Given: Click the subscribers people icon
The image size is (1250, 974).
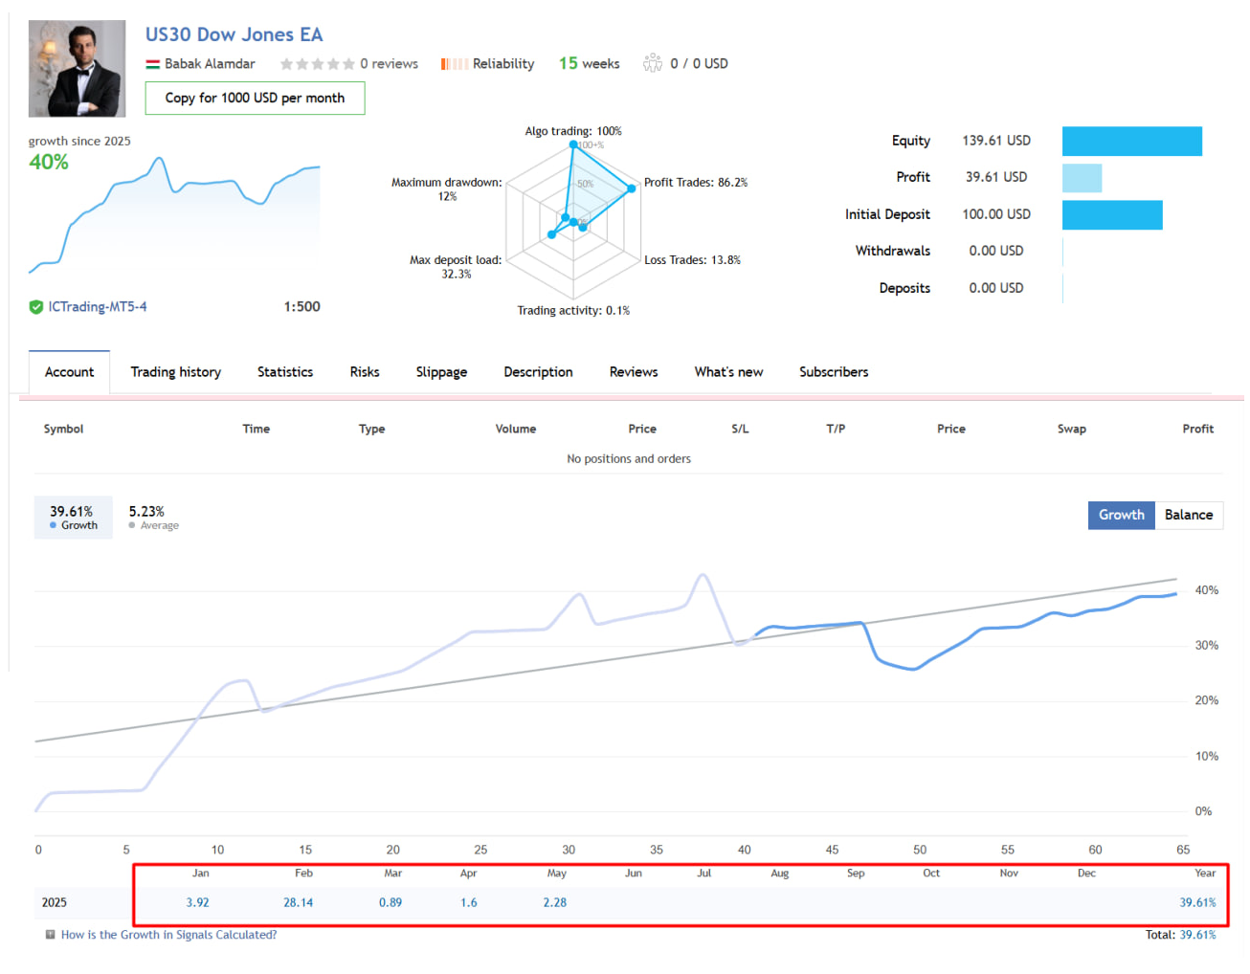Looking at the screenshot, I should click(653, 63).
